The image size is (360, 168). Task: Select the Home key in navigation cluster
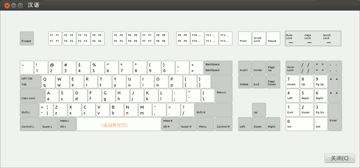tap(259, 68)
